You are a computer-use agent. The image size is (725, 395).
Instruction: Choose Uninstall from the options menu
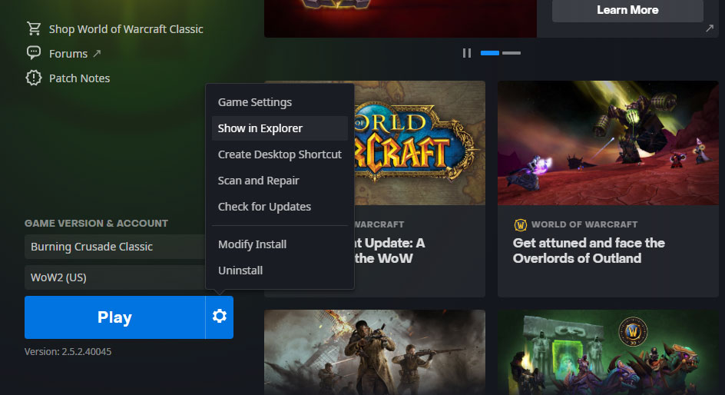[280, 271]
